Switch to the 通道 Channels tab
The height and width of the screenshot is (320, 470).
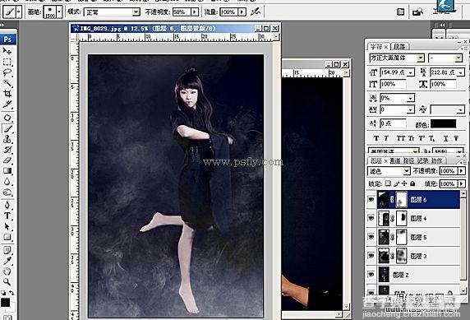tap(395, 161)
